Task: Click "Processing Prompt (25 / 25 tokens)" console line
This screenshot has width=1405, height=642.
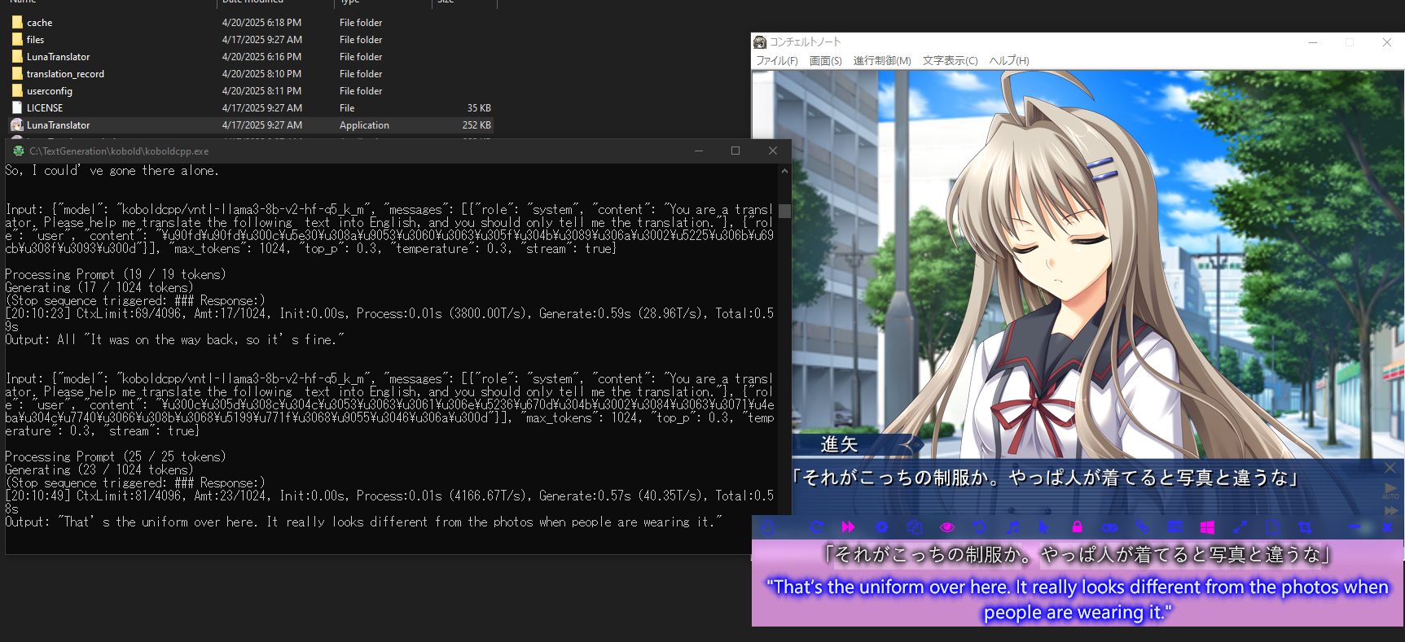Action: [116, 457]
